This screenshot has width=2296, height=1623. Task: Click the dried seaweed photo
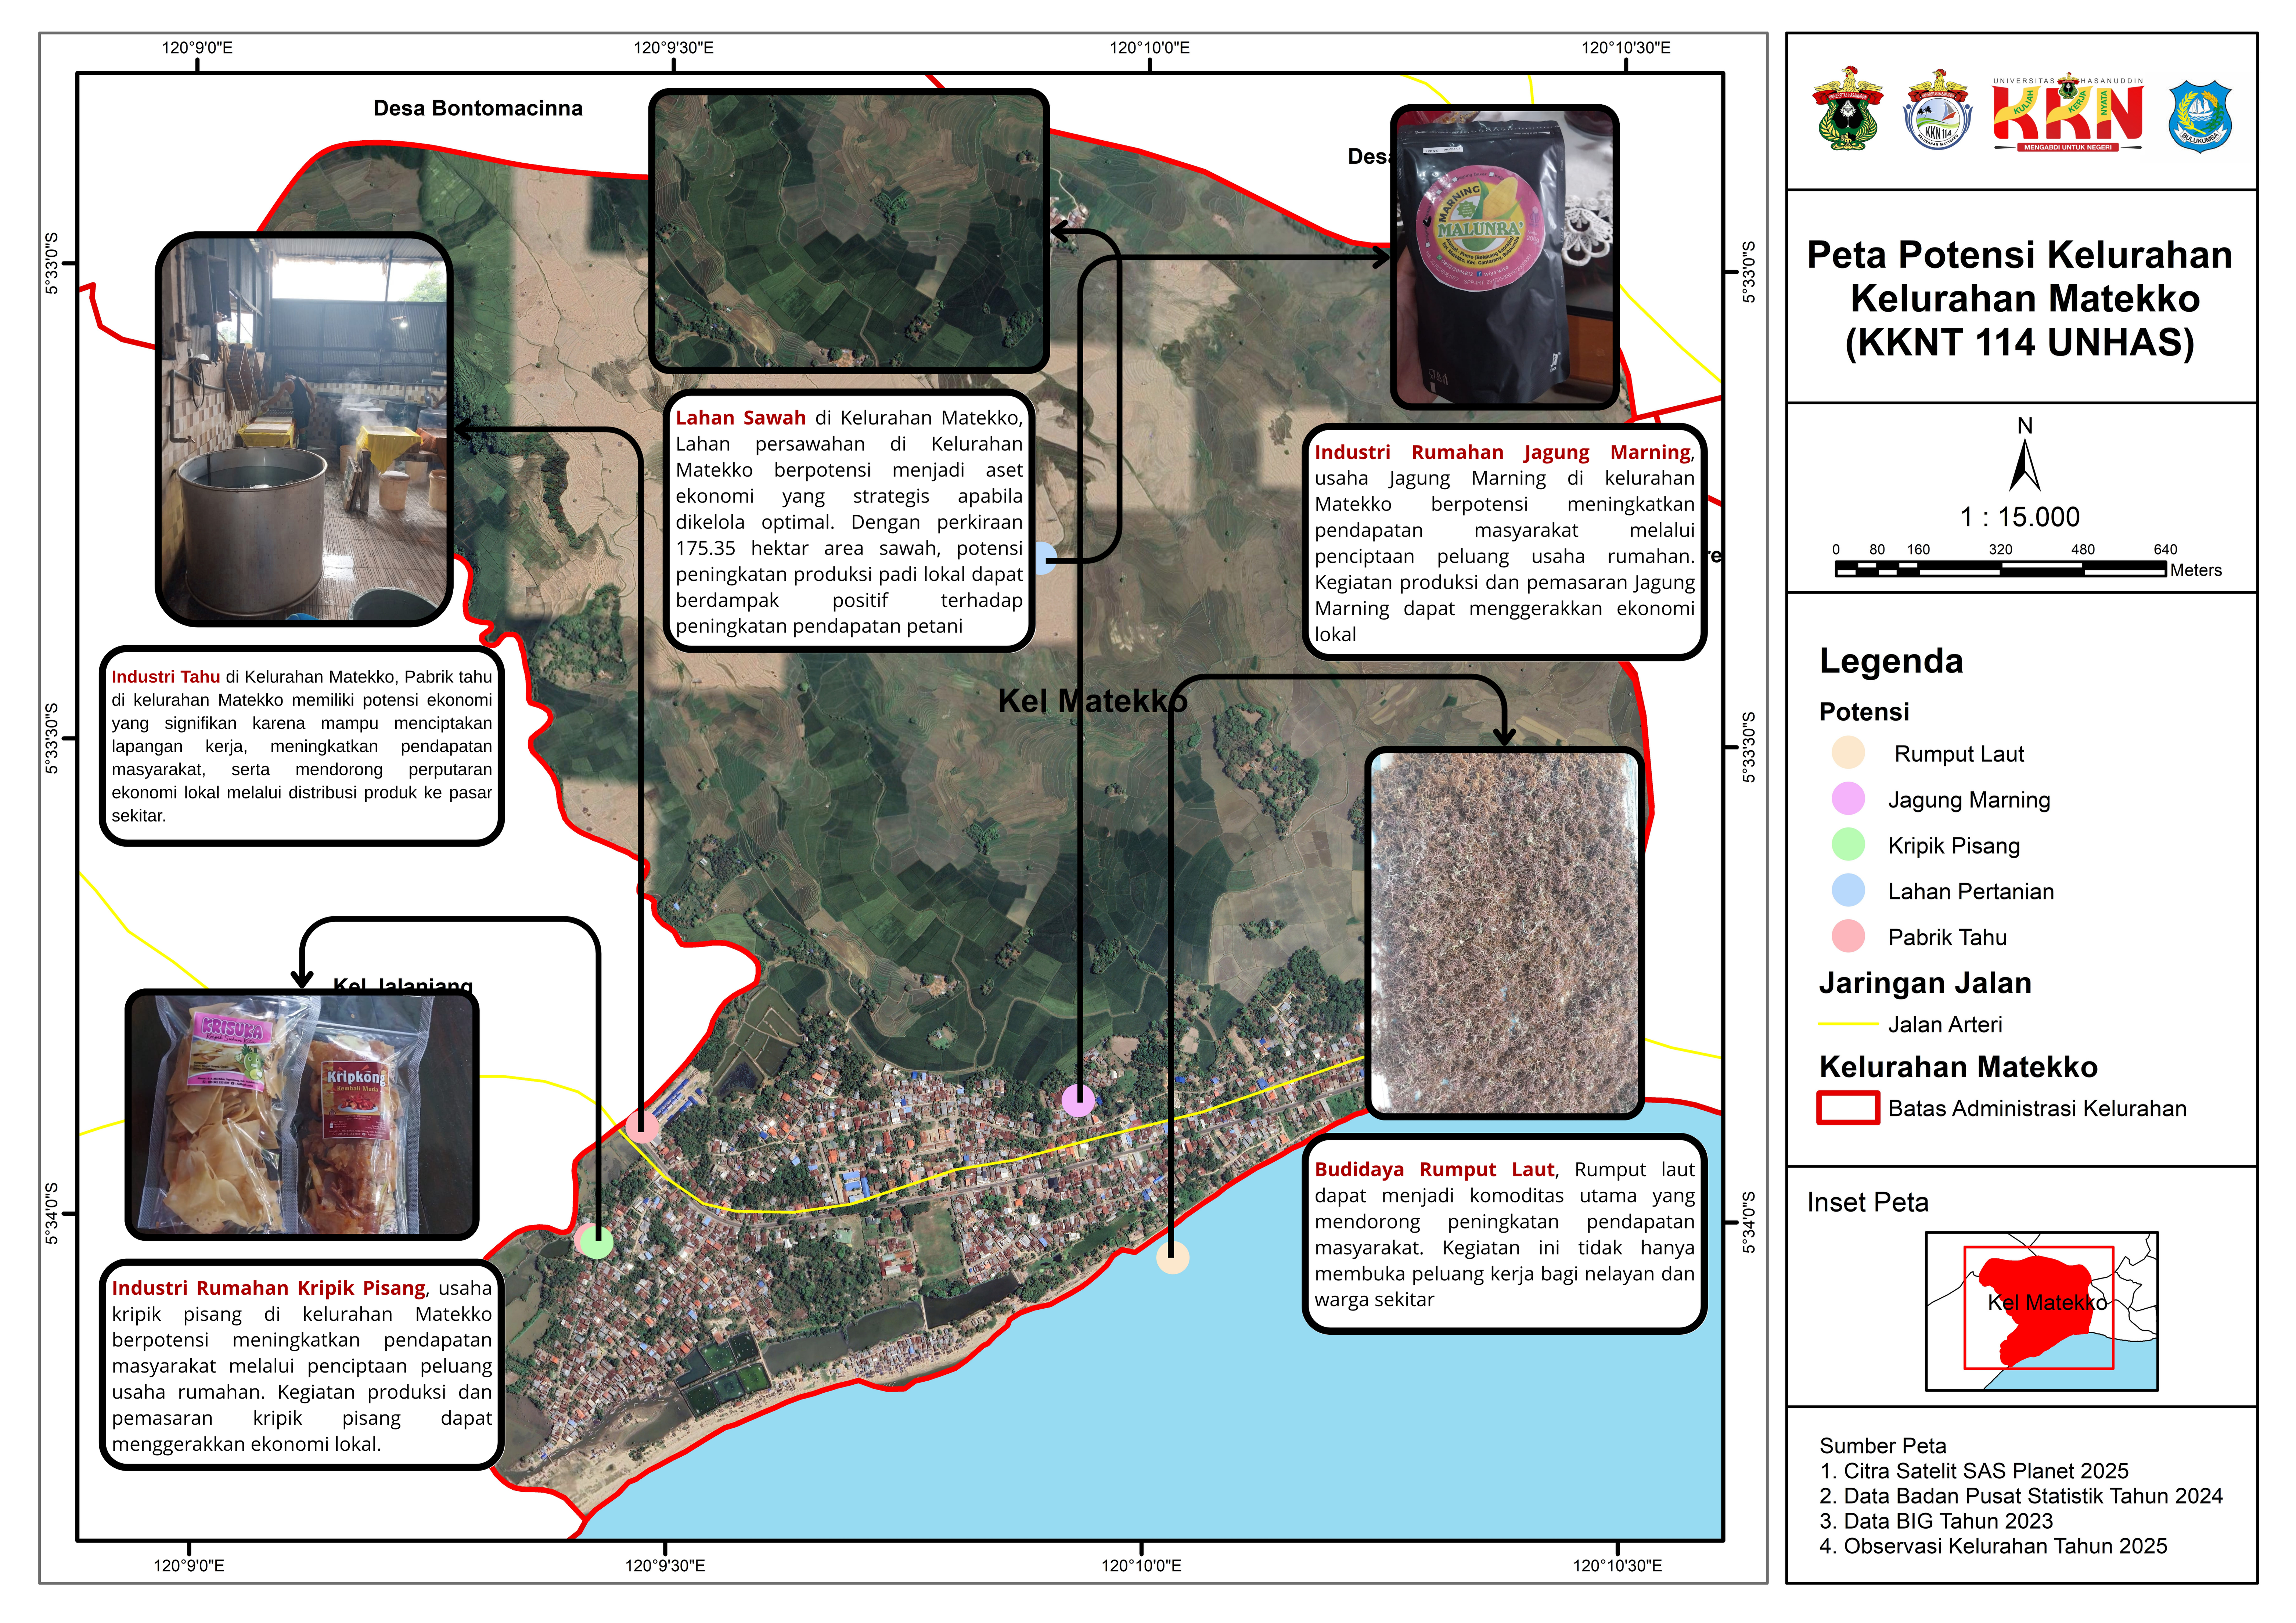[1504, 932]
